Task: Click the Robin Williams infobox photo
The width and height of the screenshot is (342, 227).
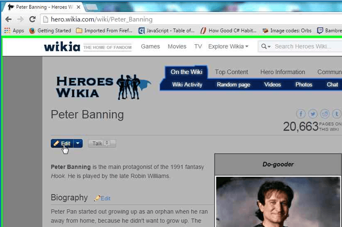Action: click(x=278, y=202)
